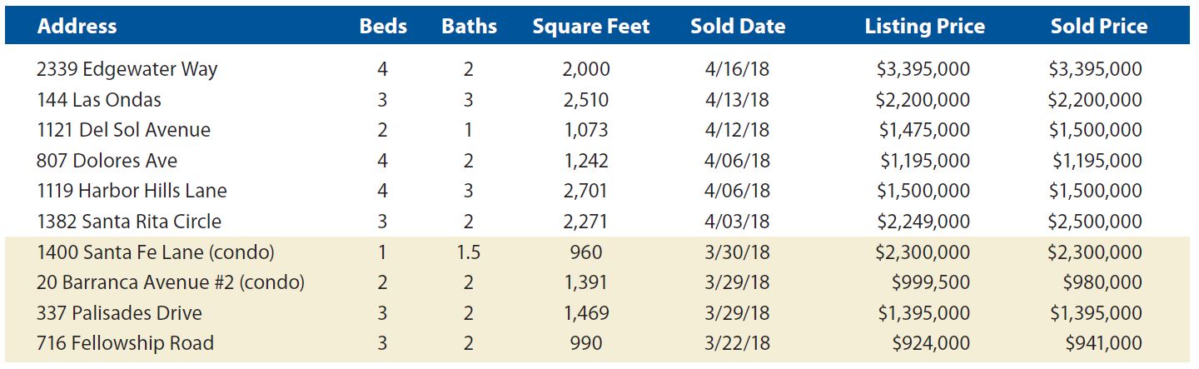This screenshot has height=369, width=1199.
Task: Click 337 Palisades Drive address
Action: (119, 313)
